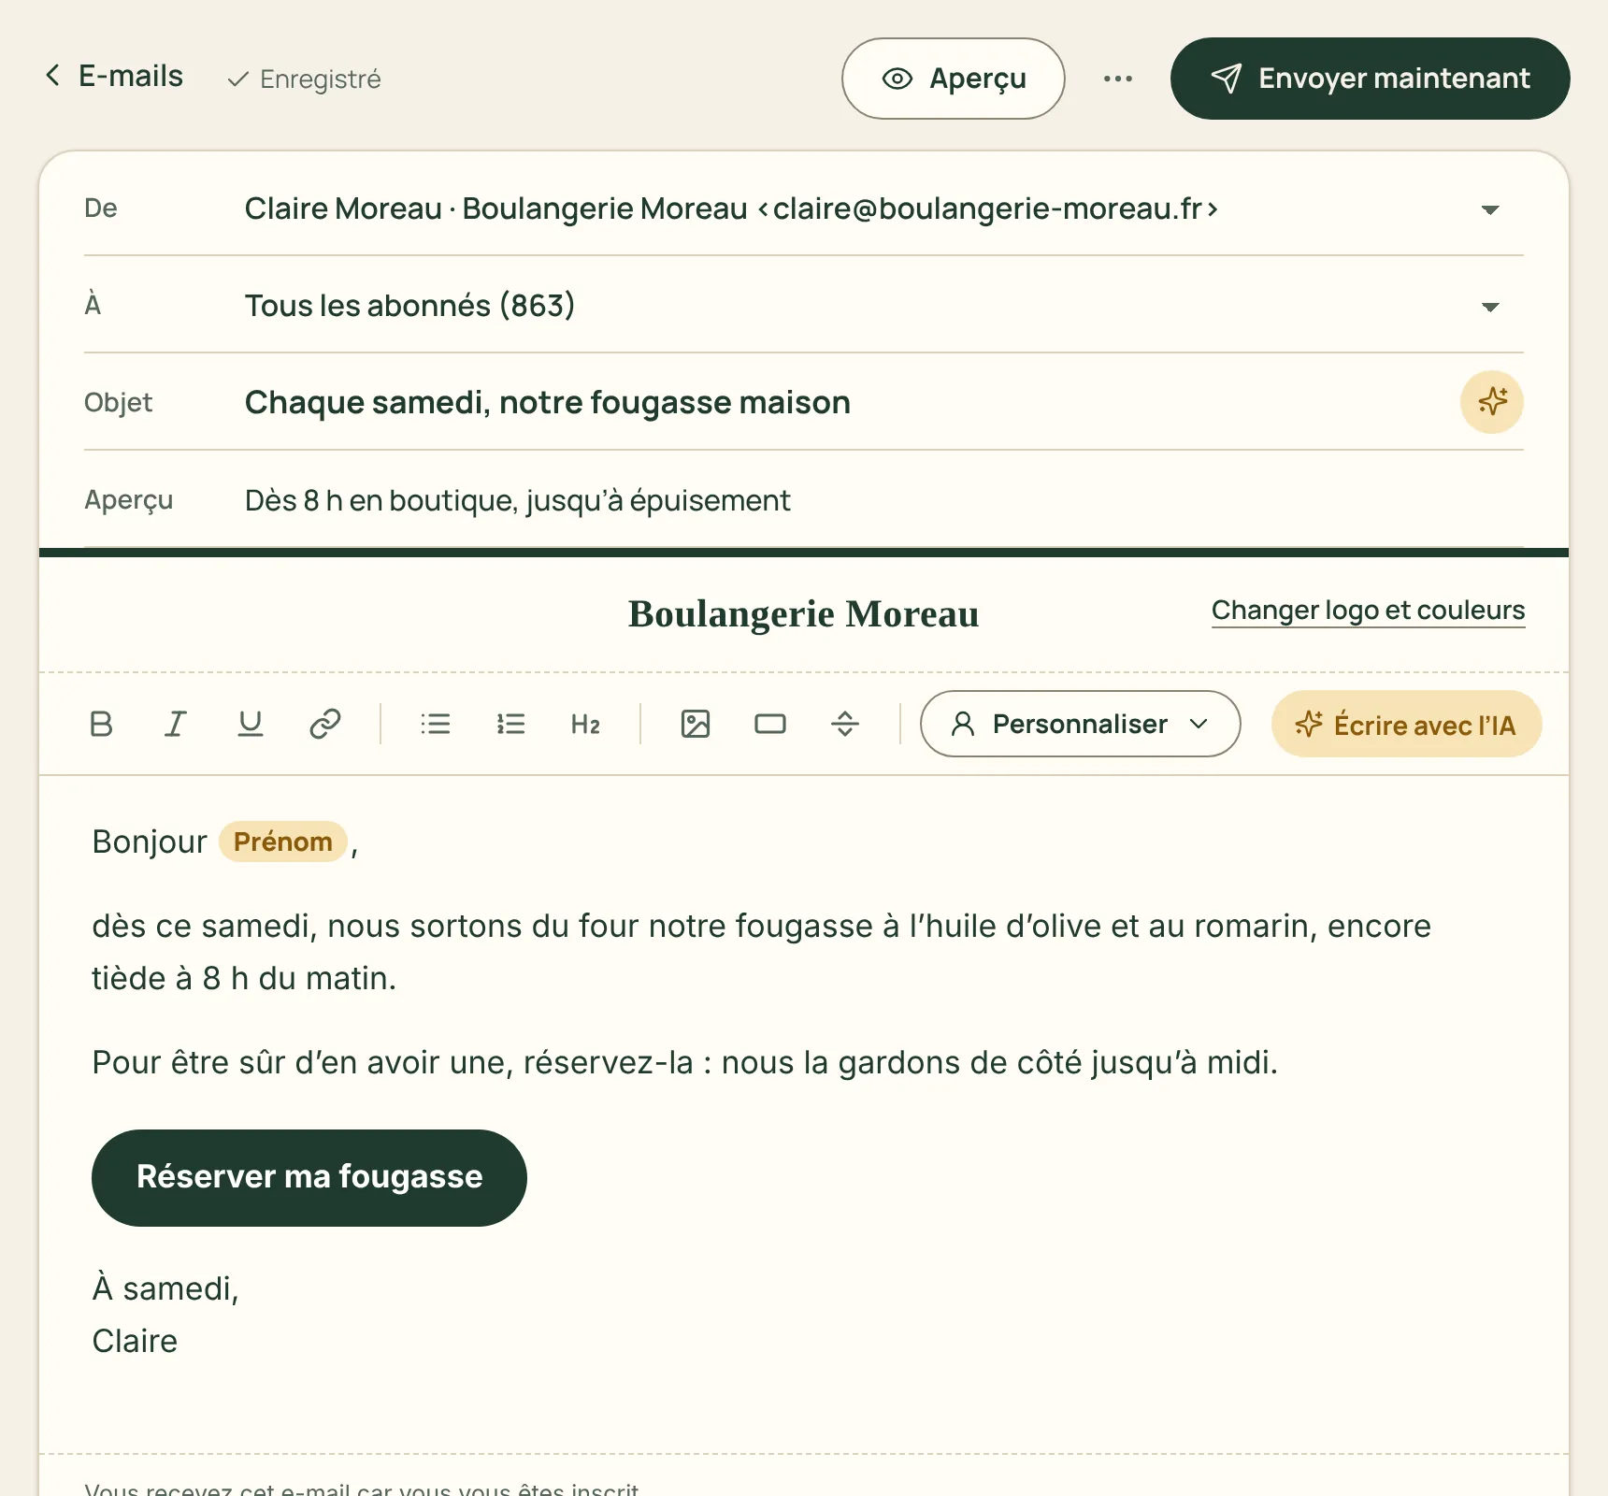Open the Personnaliser dropdown
Viewport: 1608px width, 1496px height.
click(x=1080, y=724)
